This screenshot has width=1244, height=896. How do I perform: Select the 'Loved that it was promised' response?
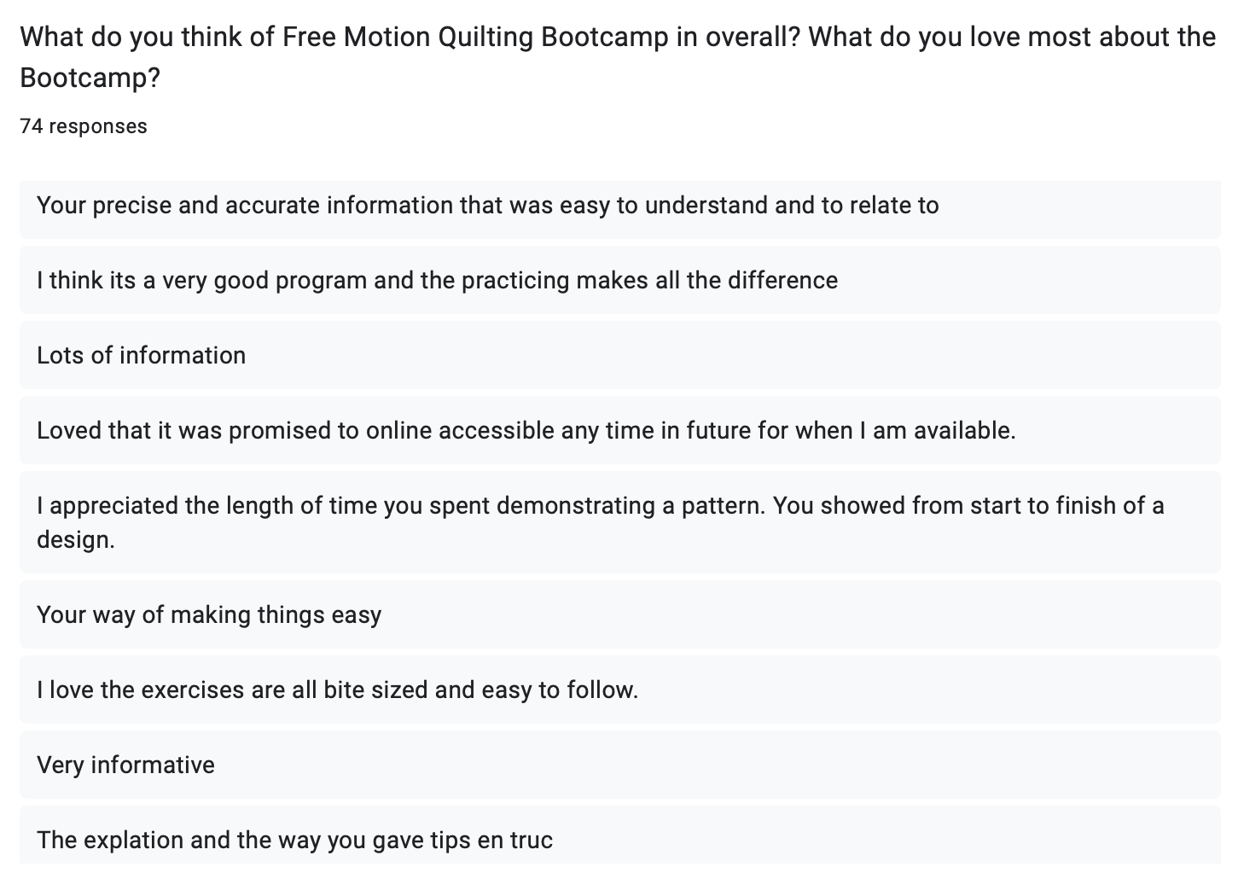click(x=620, y=431)
